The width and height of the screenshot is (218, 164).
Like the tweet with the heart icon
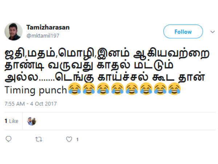click(x=69, y=139)
